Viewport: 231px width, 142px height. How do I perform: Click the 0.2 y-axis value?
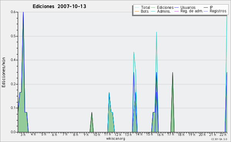coord(13,84)
